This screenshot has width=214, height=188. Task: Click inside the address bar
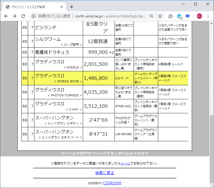(x=106, y=16)
